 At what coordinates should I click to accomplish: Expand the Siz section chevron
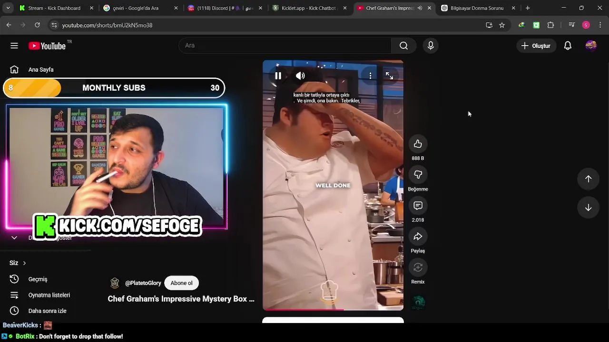pos(24,263)
